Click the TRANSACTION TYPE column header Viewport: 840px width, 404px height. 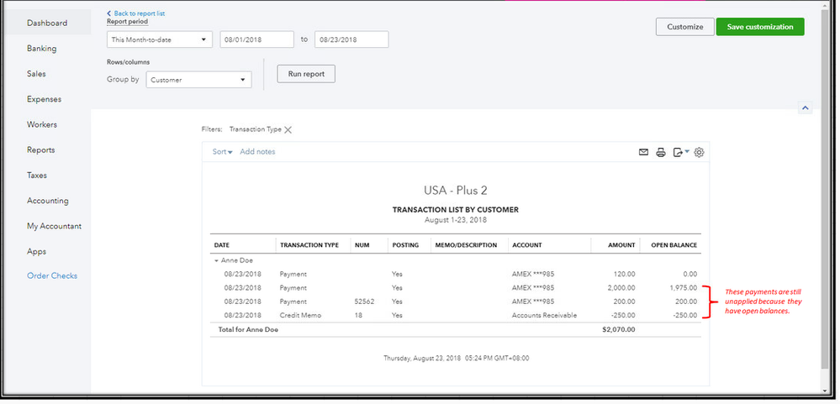tap(309, 245)
